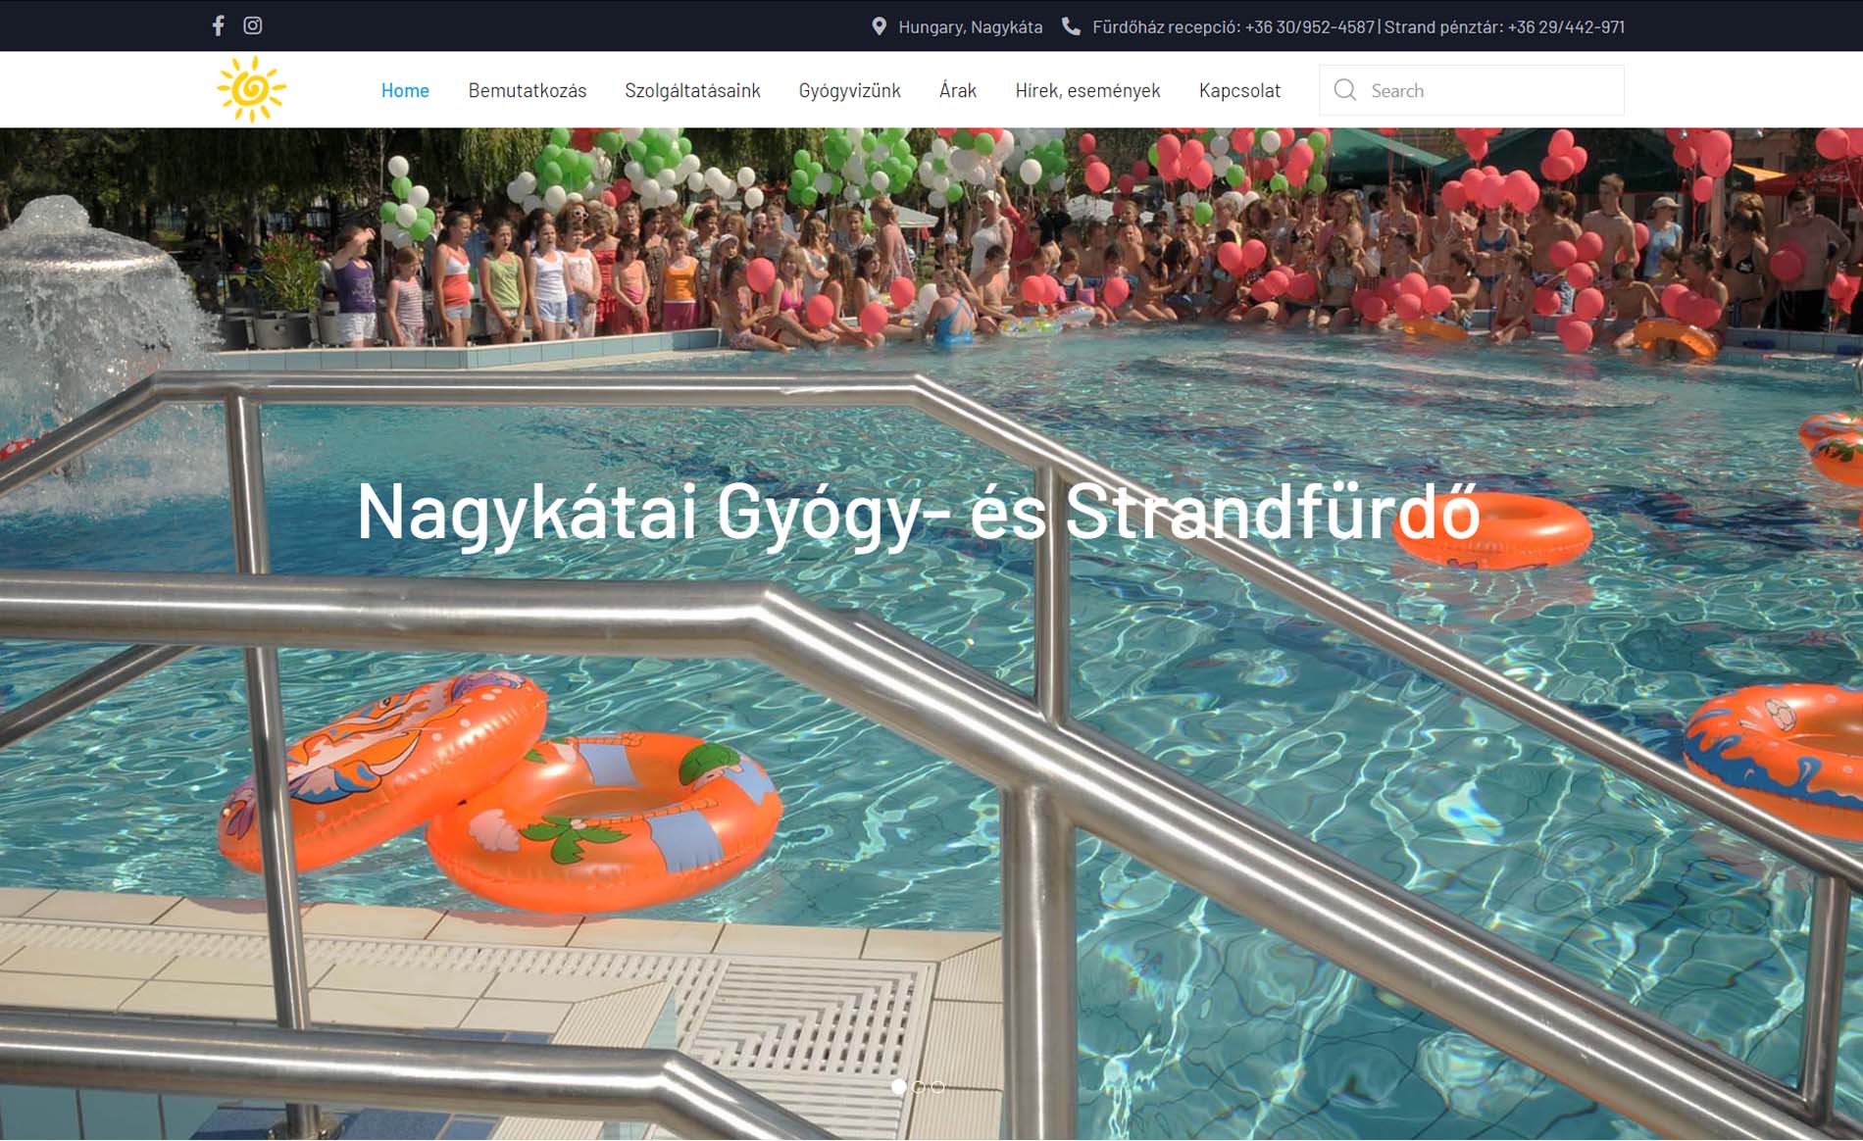The image size is (1863, 1141).
Task: Focus the Search input field
Action: (1472, 90)
